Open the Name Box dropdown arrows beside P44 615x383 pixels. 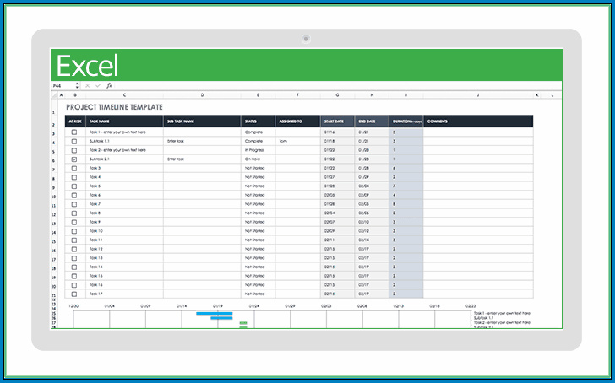(77, 85)
